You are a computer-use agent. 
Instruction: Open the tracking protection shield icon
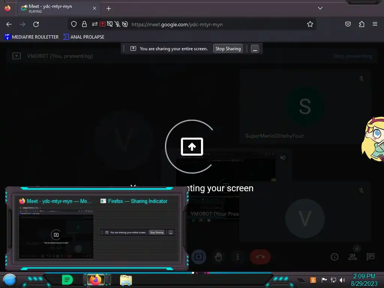point(74,24)
